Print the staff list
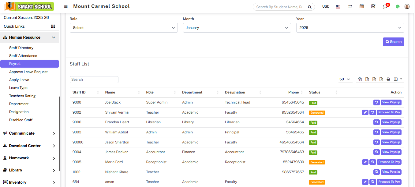415x187 pixels. click(388, 79)
